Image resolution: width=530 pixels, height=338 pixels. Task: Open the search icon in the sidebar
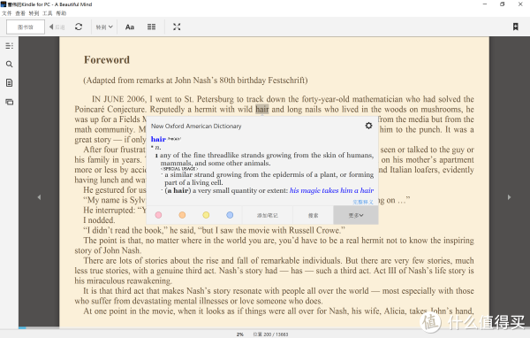point(10,64)
